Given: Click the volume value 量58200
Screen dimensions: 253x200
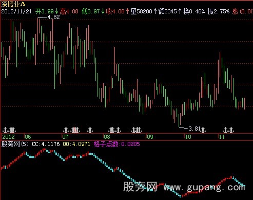Looking at the screenshot, I should (141, 11).
